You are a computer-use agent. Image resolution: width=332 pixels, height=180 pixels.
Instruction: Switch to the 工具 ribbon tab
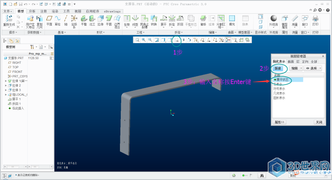pos(66,11)
